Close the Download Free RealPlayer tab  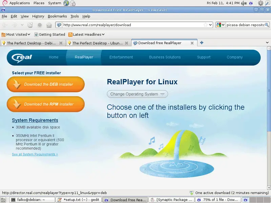(x=192, y=43)
